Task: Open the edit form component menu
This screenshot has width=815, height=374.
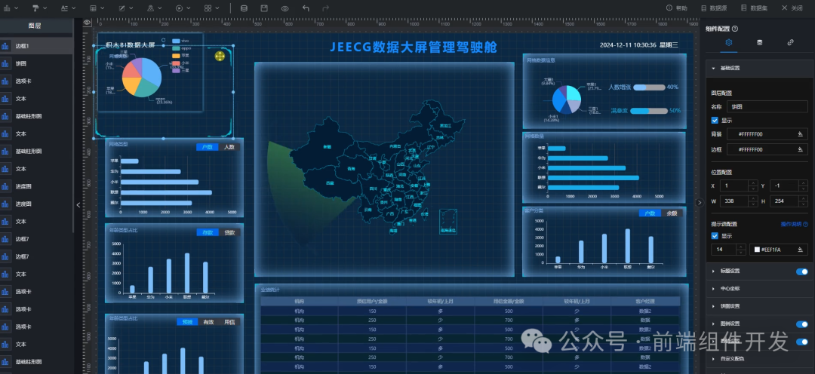Action: 125,8
